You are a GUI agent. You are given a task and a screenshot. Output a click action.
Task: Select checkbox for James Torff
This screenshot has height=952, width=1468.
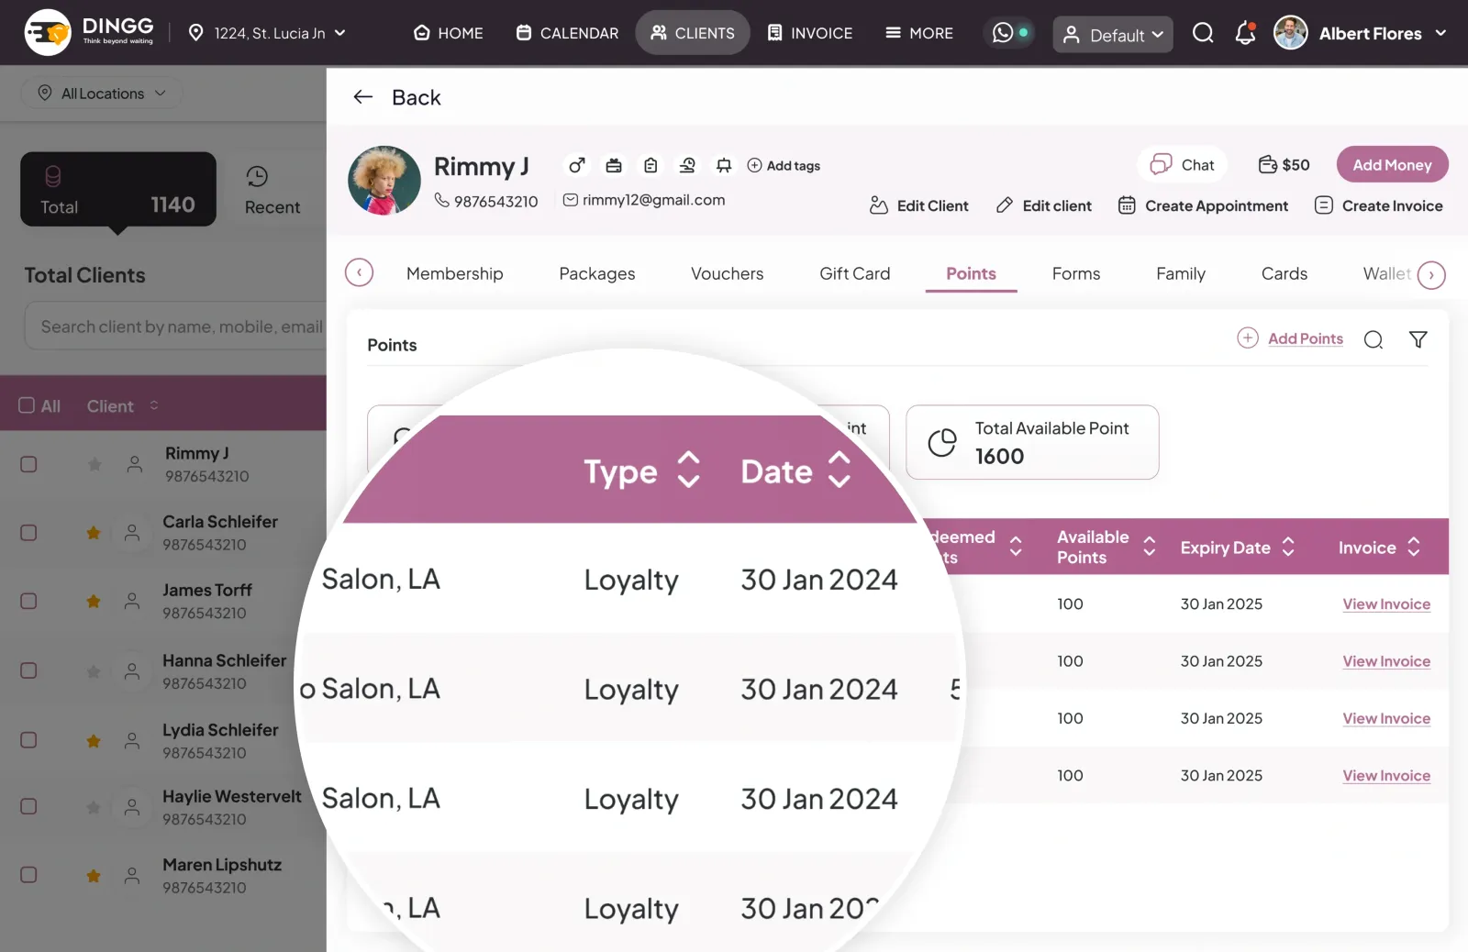coord(28,602)
